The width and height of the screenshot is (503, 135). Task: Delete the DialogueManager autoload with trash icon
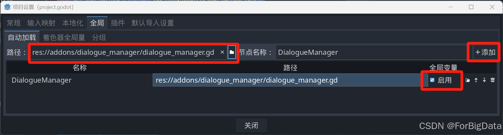(x=493, y=80)
